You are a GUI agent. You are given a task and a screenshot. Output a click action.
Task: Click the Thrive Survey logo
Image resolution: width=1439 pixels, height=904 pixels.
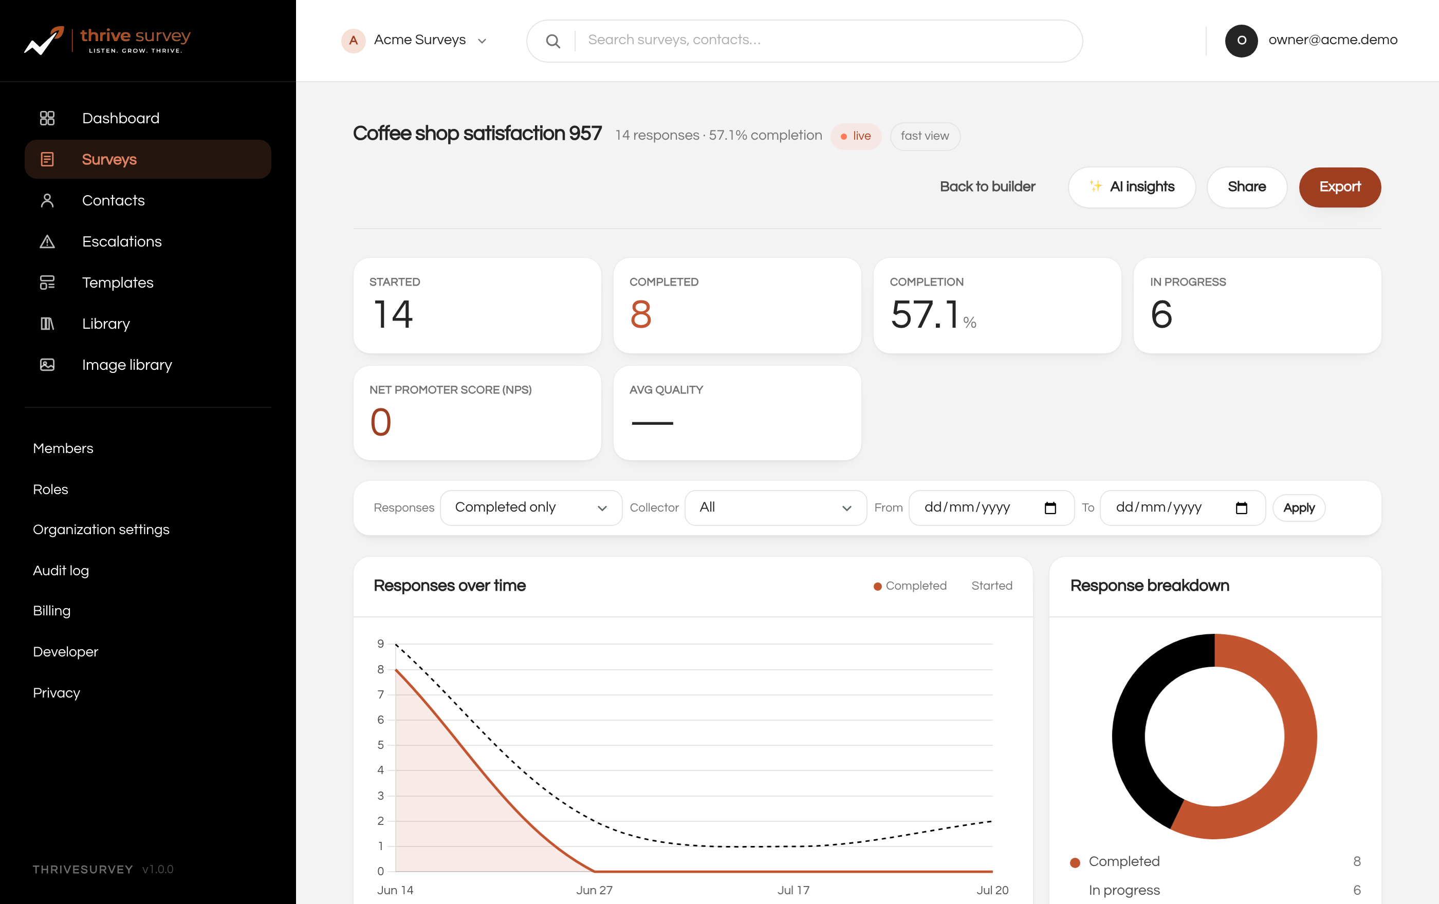107,41
